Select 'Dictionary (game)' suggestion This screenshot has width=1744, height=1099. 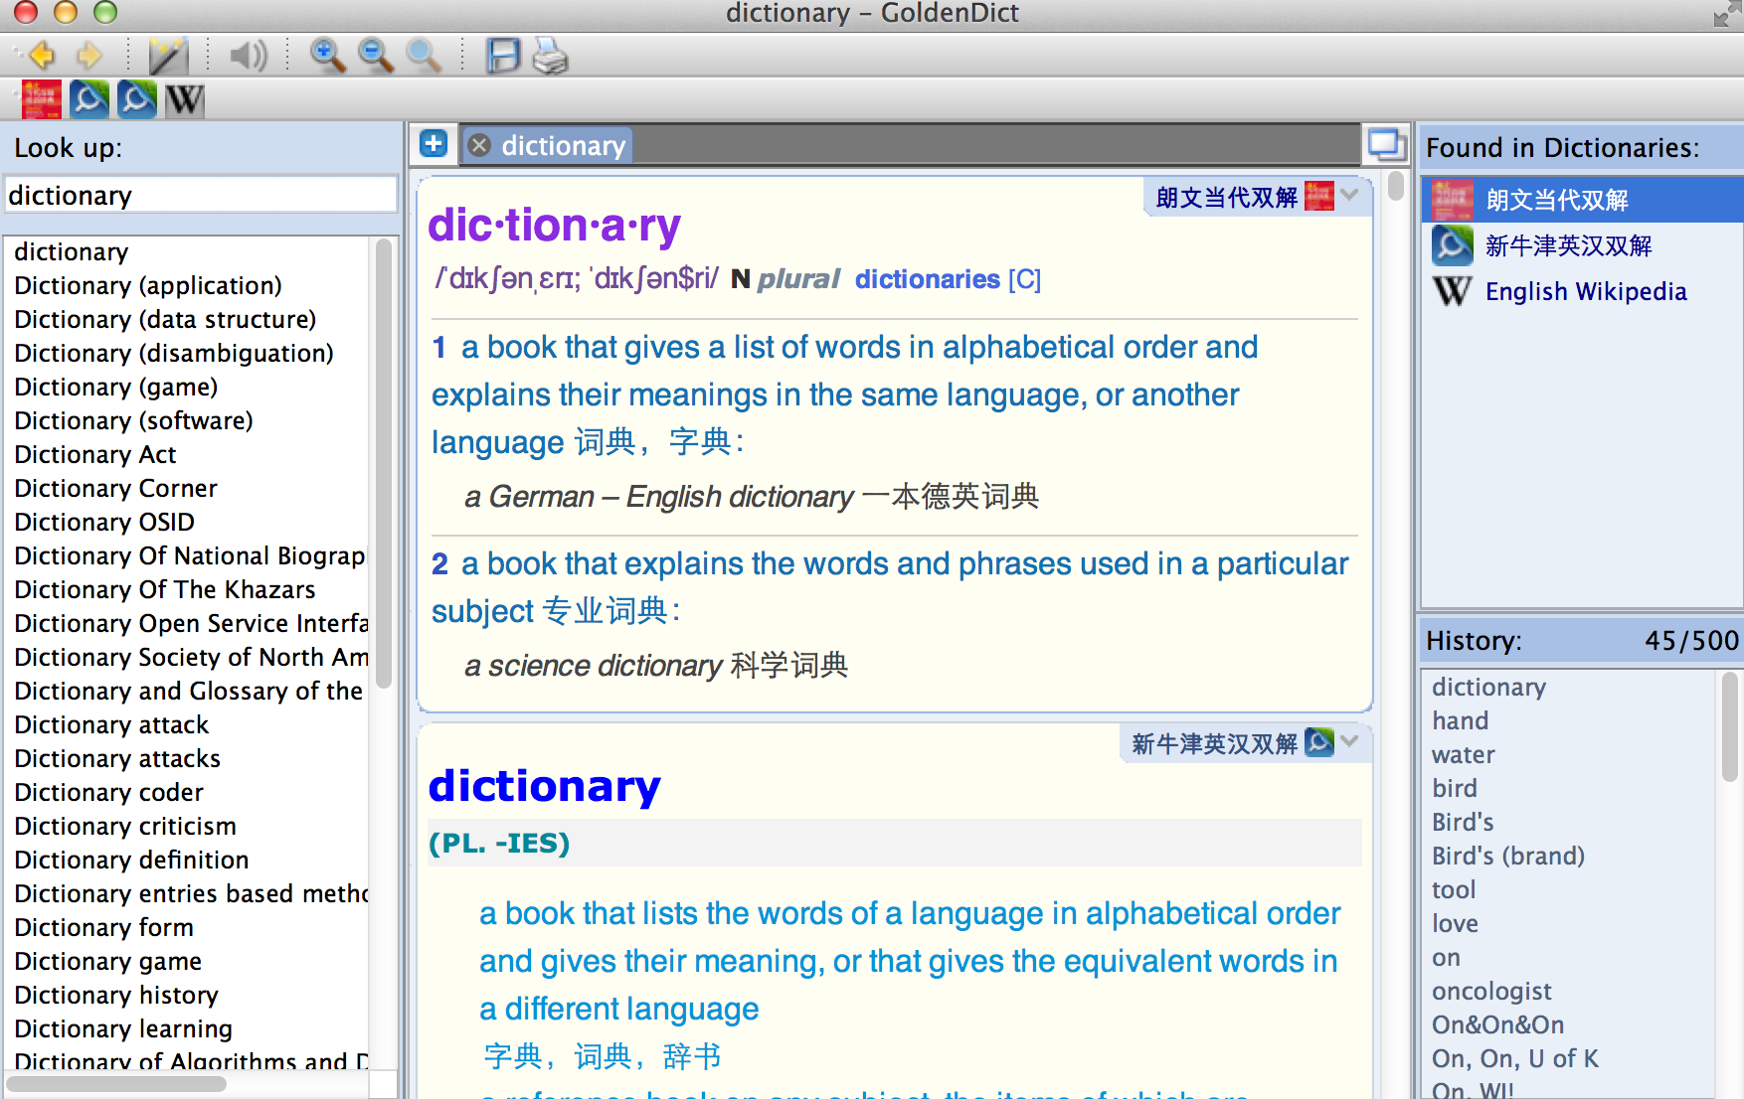click(116, 388)
